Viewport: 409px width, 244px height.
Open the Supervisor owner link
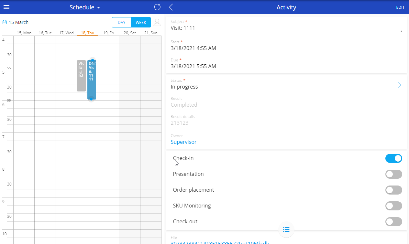pyautogui.click(x=183, y=142)
